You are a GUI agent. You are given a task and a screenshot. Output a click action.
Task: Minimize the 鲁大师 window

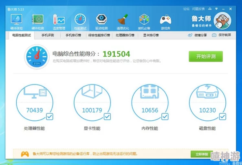[x=223, y=9]
